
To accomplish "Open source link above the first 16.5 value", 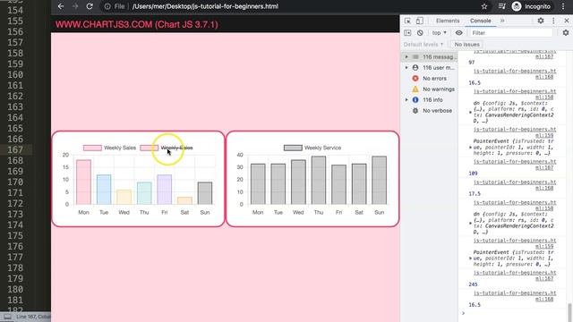I will pyautogui.click(x=515, y=74).
